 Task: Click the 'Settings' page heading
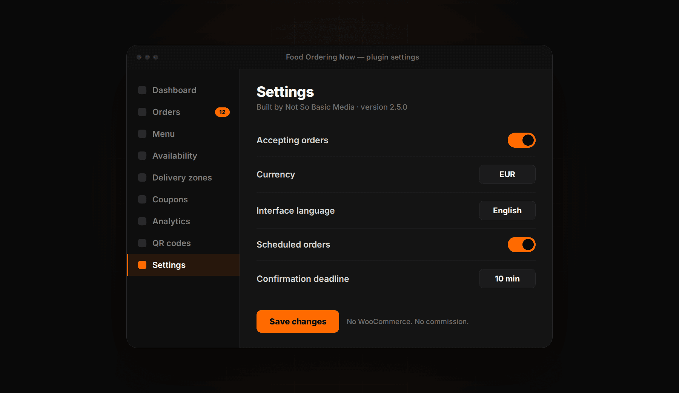point(285,92)
